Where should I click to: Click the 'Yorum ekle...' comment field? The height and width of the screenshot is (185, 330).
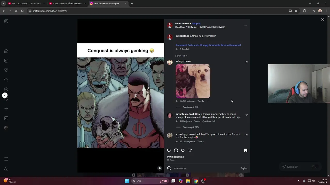pos(206,168)
